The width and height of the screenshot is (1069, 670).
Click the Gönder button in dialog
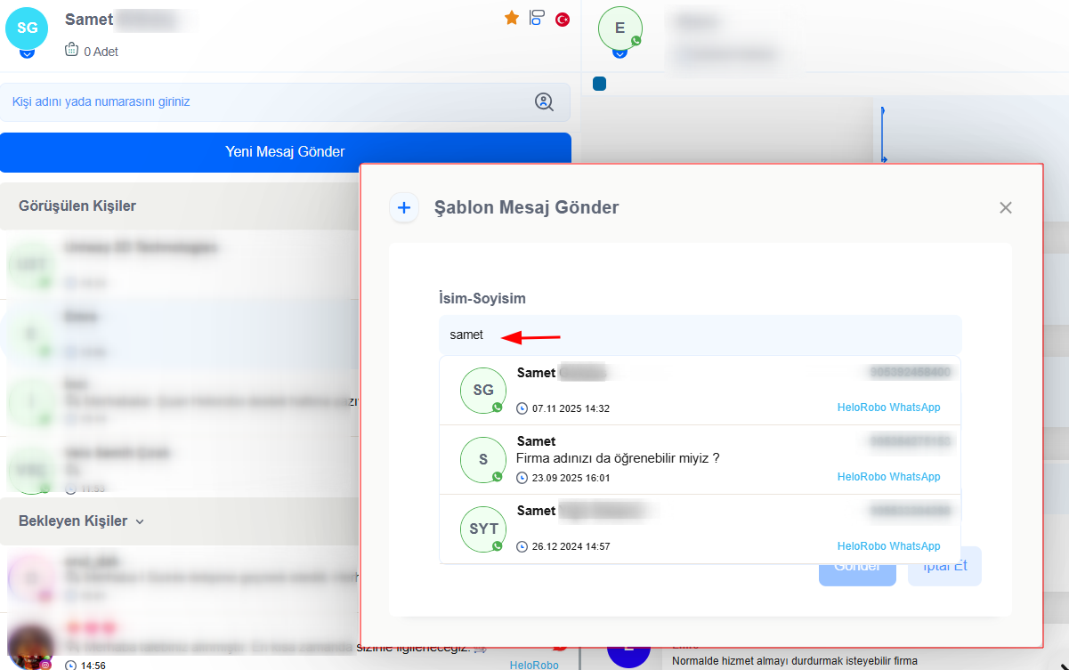(x=857, y=567)
